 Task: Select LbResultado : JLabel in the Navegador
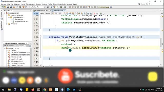point(17,61)
